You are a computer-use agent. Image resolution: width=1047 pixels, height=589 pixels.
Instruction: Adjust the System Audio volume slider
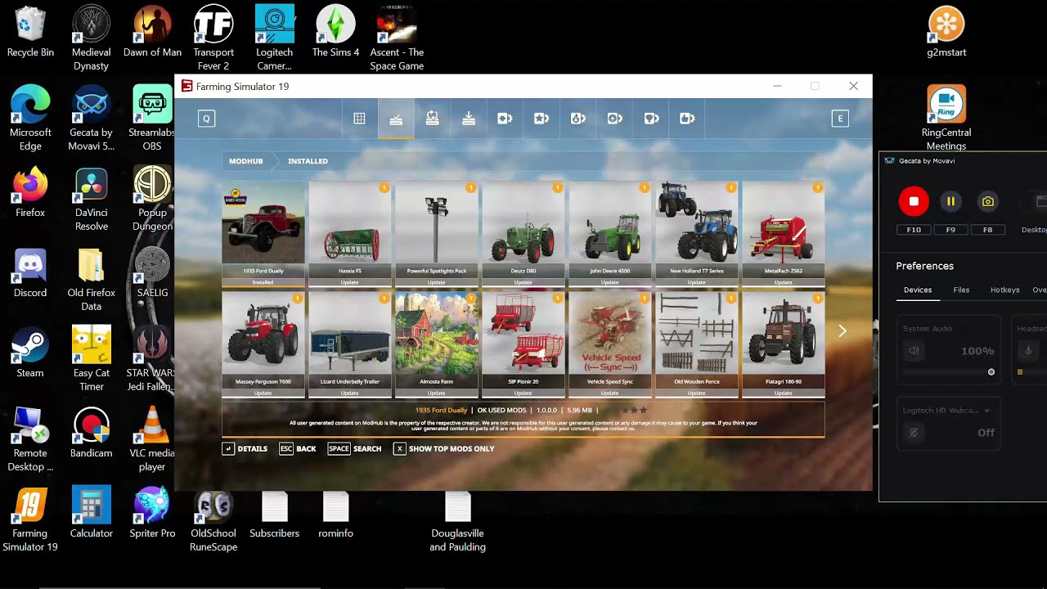point(949,372)
